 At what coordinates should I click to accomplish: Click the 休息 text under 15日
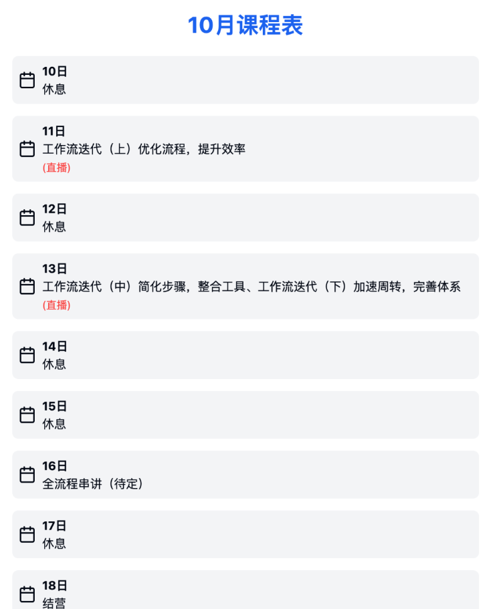(x=54, y=424)
